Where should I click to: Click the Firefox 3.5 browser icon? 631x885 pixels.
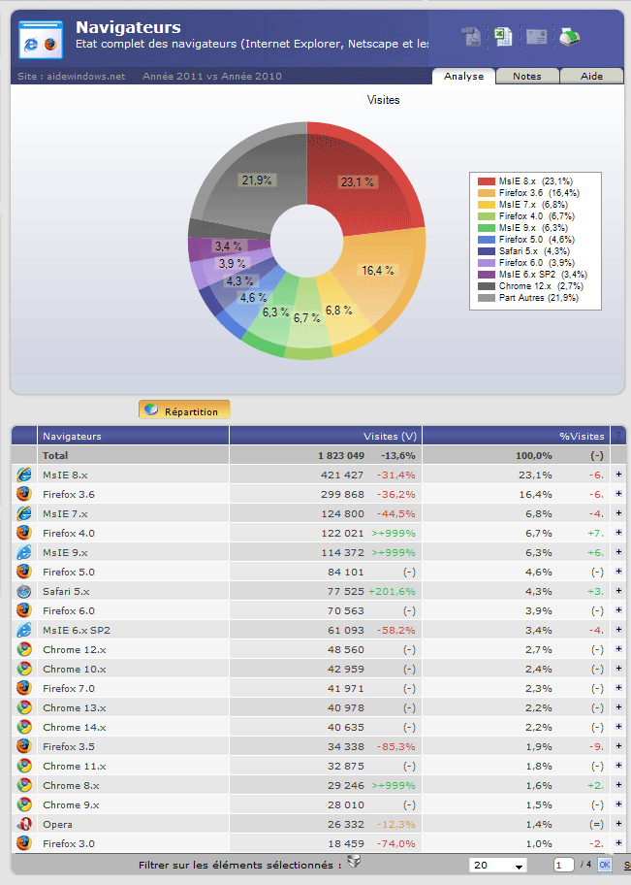[x=23, y=746]
